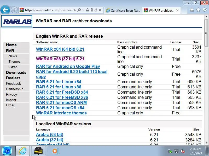Screen dimensions: 209x156
Task: Open the Windows Start menu orb
Action: coord(7,151)
